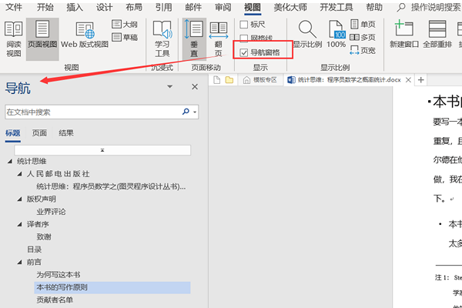Click the jump-to-top bar in headings list

(x=102, y=150)
